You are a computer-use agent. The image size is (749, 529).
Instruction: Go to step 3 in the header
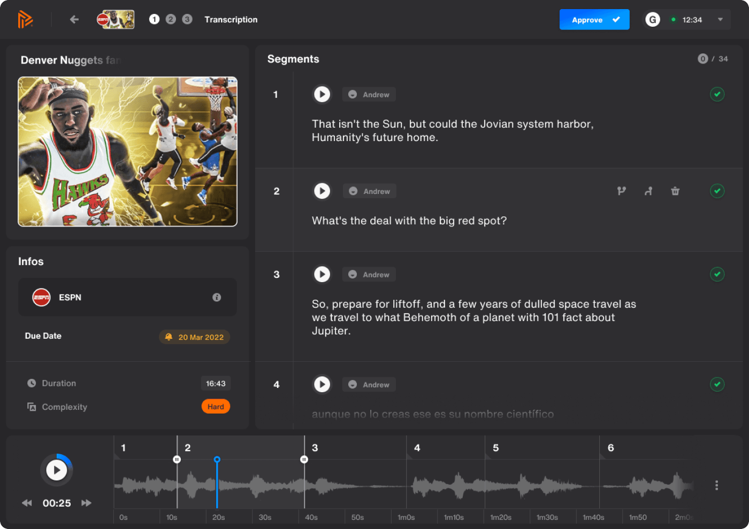[187, 19]
